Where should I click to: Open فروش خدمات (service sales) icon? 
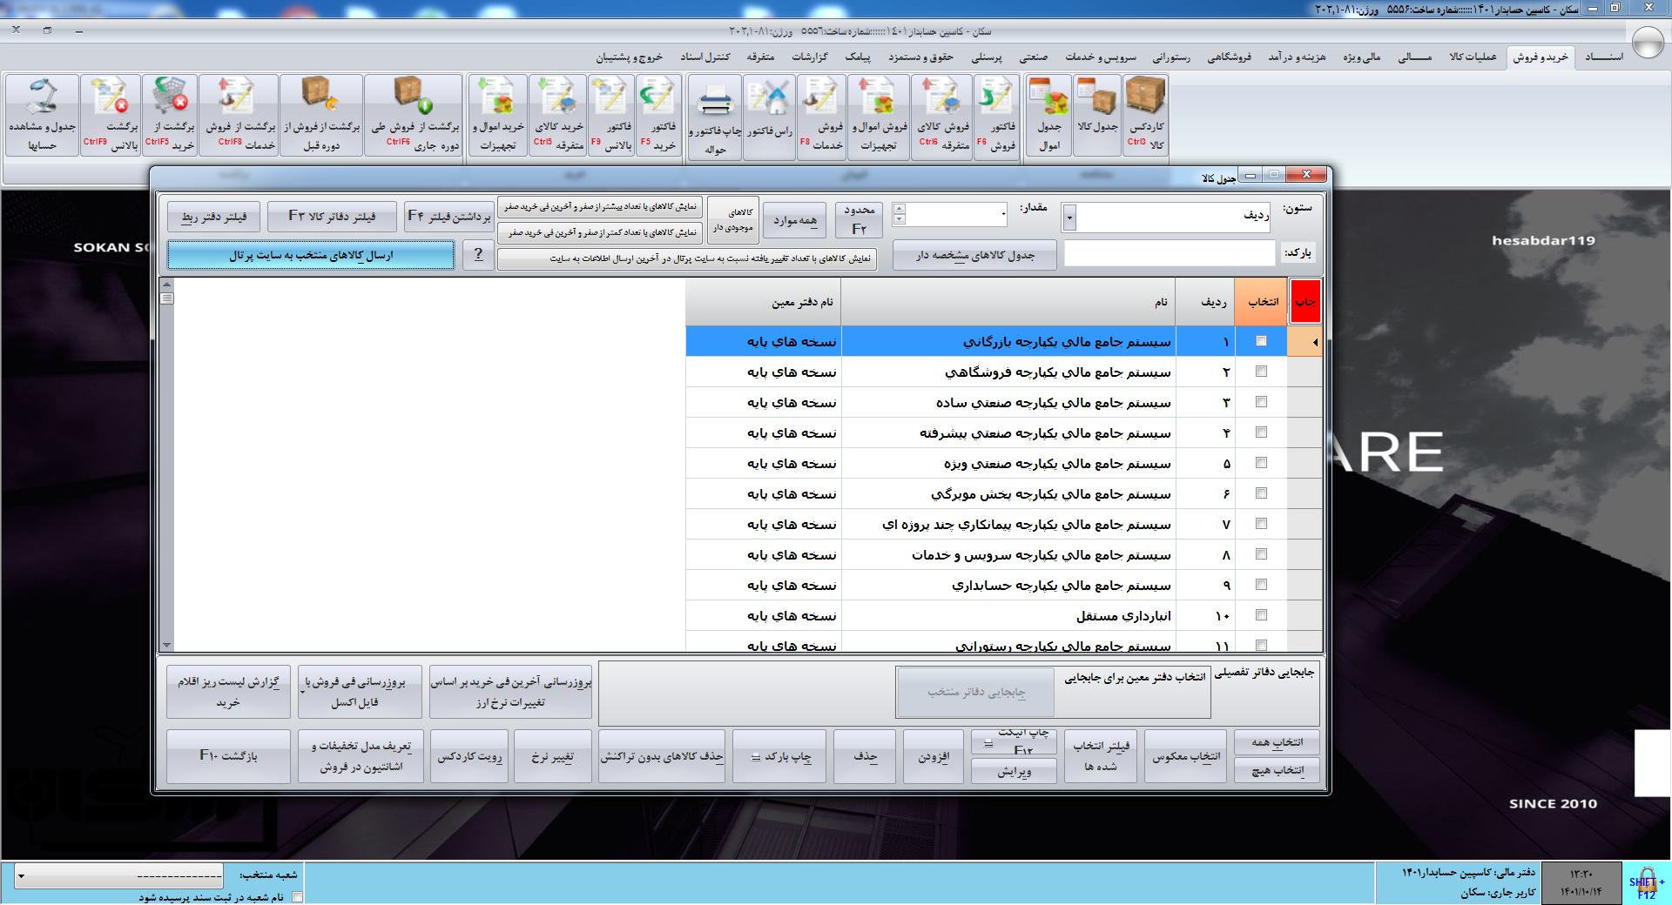(x=820, y=115)
